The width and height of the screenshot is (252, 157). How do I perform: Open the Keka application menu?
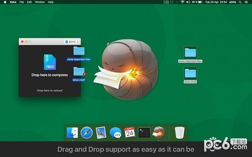(13, 2)
